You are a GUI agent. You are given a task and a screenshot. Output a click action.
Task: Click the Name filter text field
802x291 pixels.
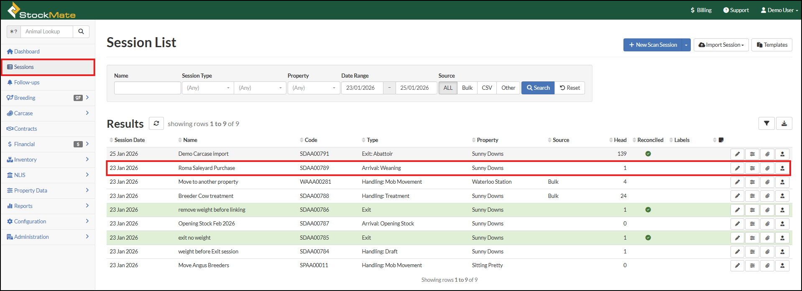(x=147, y=88)
